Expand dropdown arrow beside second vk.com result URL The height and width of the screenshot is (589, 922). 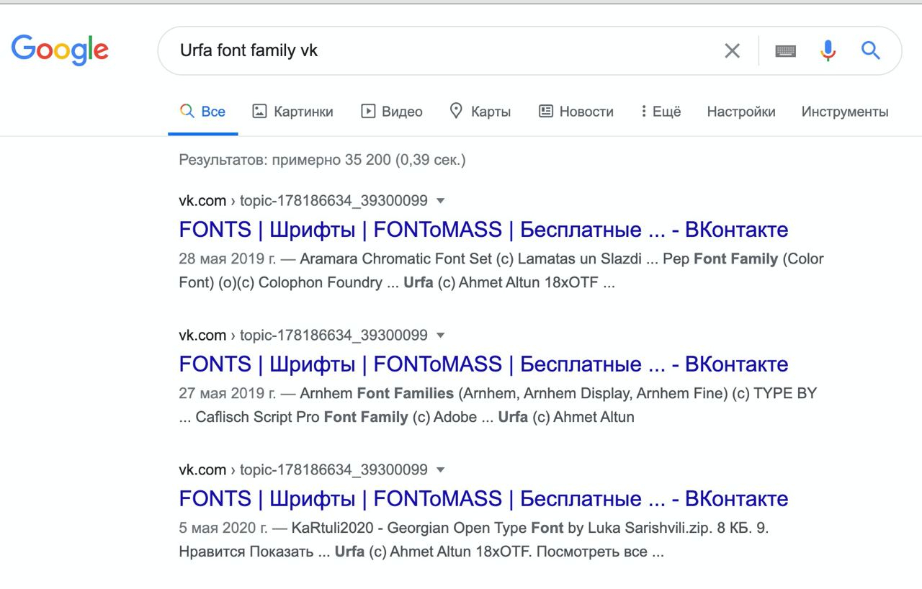tap(441, 336)
